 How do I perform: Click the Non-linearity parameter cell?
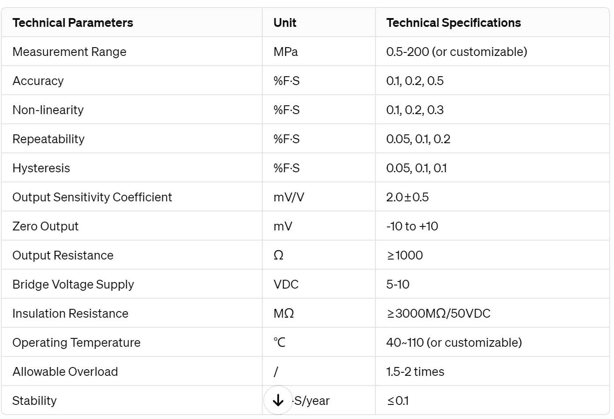[132, 110]
